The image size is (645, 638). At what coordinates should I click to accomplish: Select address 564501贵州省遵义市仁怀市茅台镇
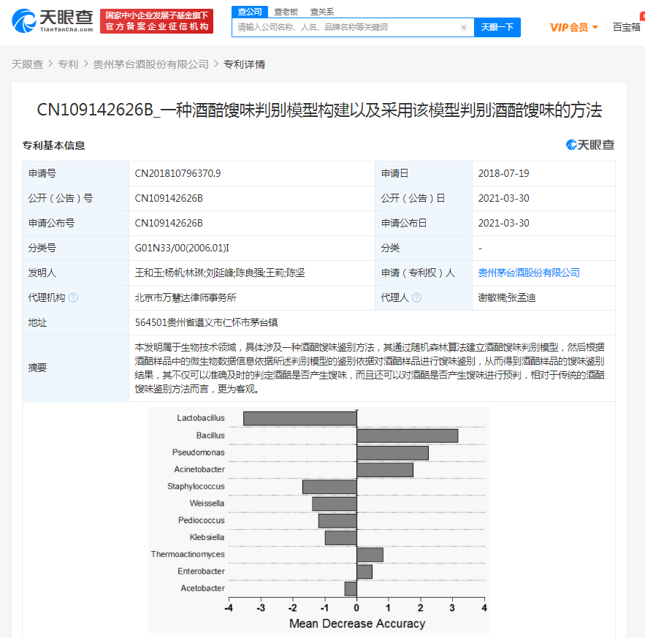point(207,323)
